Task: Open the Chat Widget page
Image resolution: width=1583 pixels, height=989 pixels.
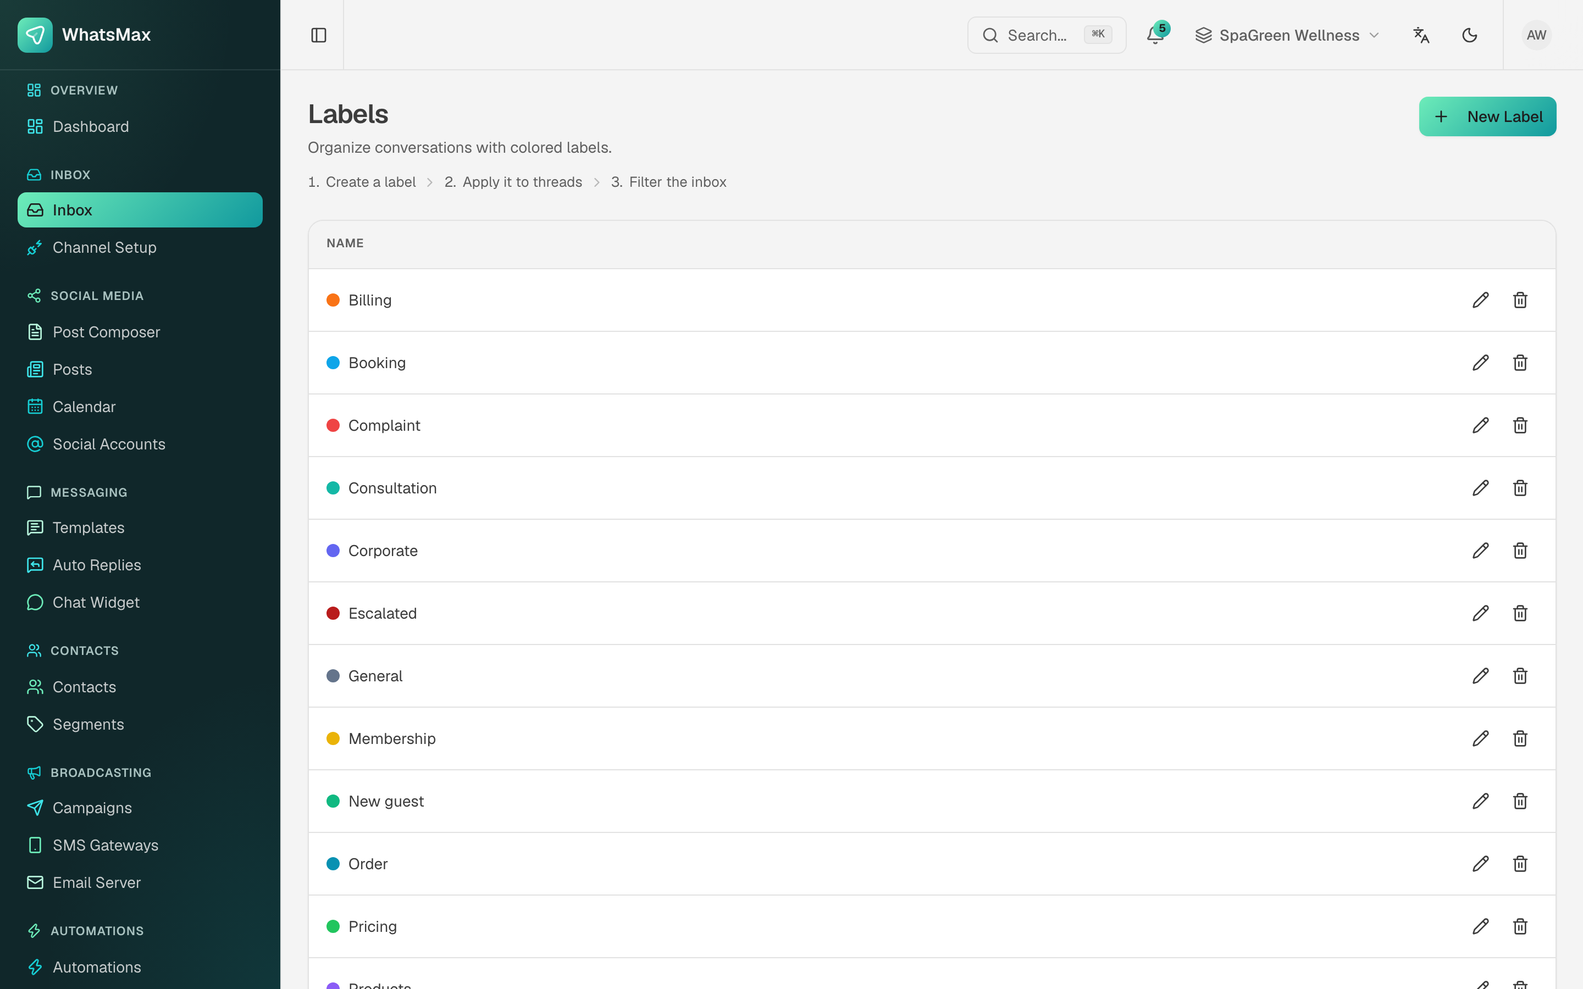Action: [x=140, y=602]
